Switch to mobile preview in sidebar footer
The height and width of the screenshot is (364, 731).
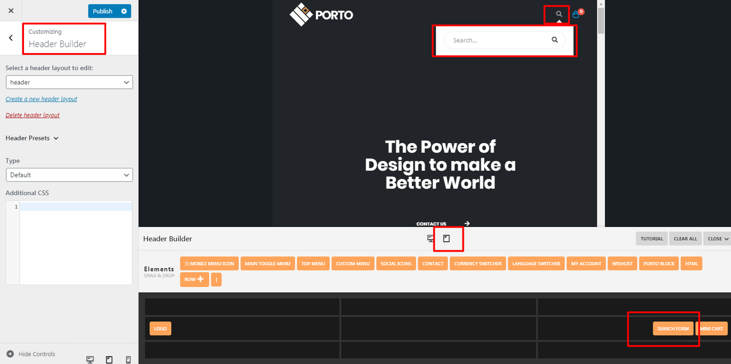click(x=128, y=359)
